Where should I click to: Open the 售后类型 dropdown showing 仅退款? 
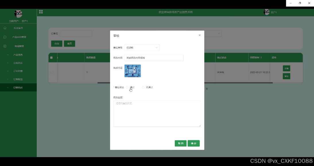[x=142, y=48]
